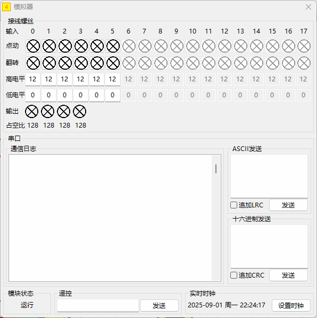317x318 pixels.
Task: Click the disabled 点动 icon for input 6
Action: [x=129, y=46]
